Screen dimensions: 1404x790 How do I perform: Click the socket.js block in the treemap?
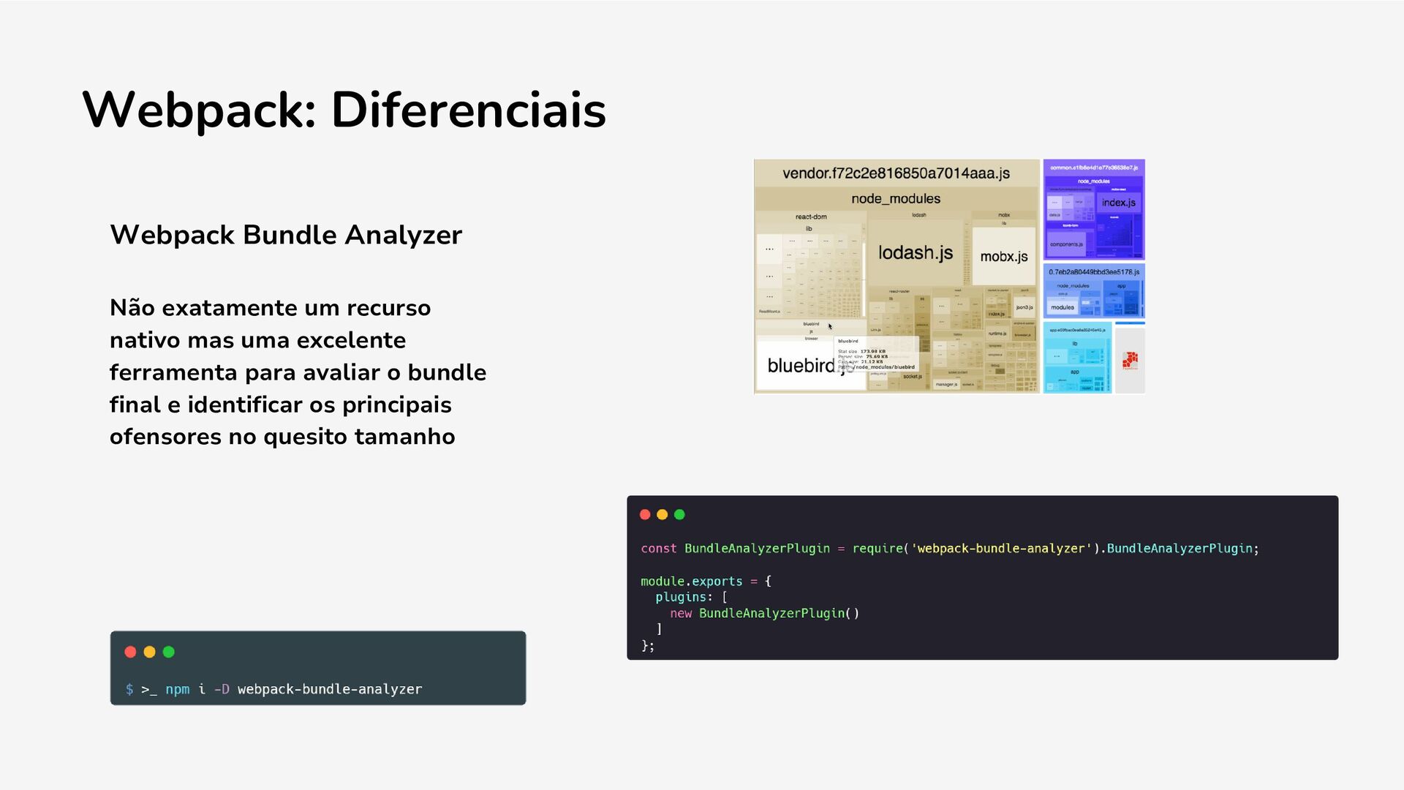click(912, 377)
